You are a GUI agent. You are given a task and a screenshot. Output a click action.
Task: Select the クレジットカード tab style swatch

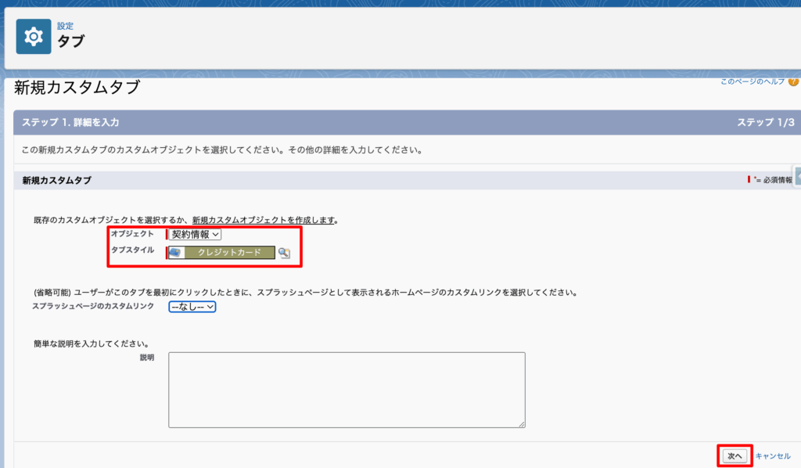pos(229,253)
